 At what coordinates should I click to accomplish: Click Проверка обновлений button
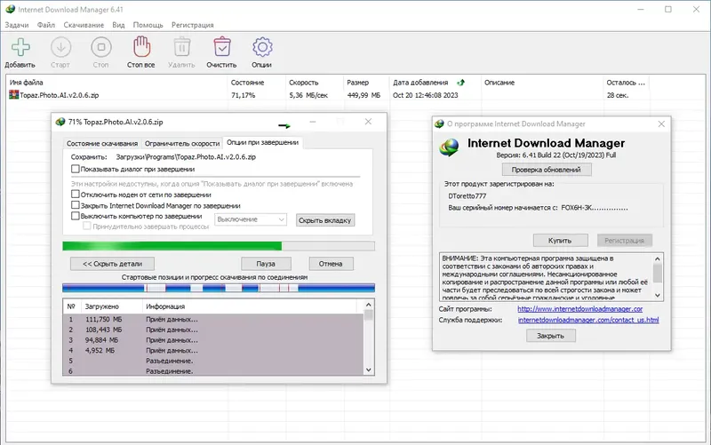click(546, 170)
